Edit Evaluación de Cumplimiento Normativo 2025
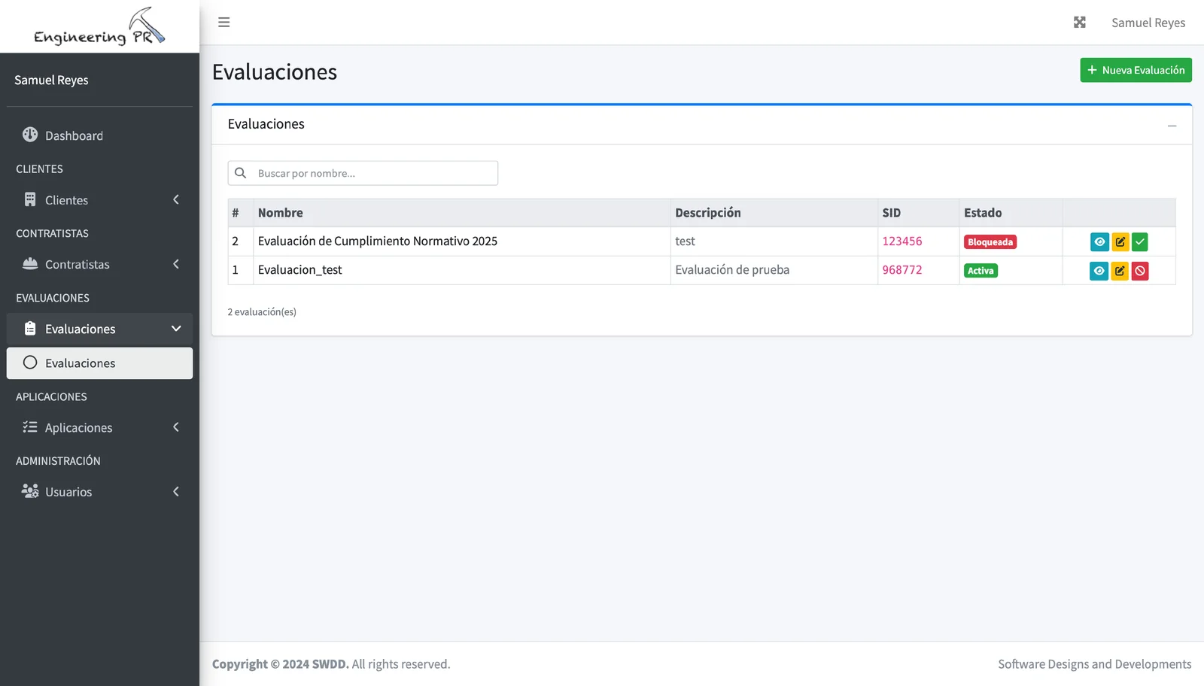This screenshot has width=1204, height=686. pos(1120,242)
